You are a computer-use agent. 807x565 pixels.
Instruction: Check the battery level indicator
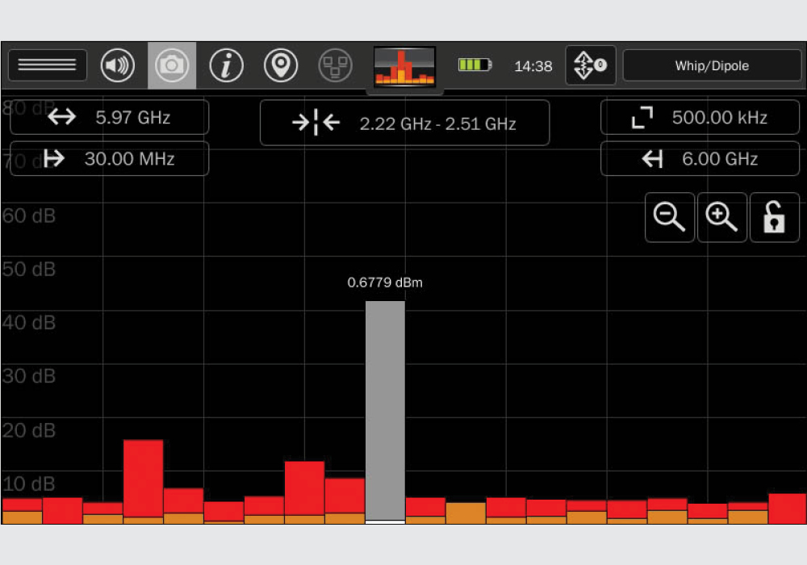(x=475, y=65)
